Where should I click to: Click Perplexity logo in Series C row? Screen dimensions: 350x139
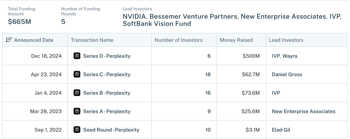(77, 74)
